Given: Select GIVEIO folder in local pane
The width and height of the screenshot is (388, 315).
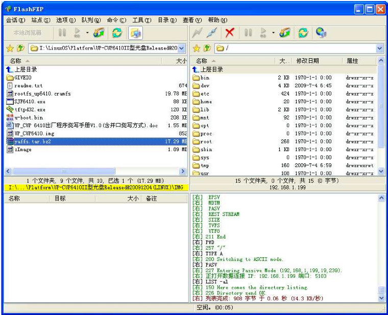Looking at the screenshot, I should 19,78.
